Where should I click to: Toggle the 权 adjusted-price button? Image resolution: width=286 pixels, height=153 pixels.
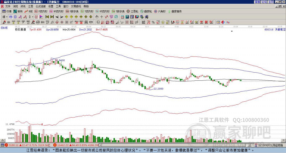click(x=36, y=17)
